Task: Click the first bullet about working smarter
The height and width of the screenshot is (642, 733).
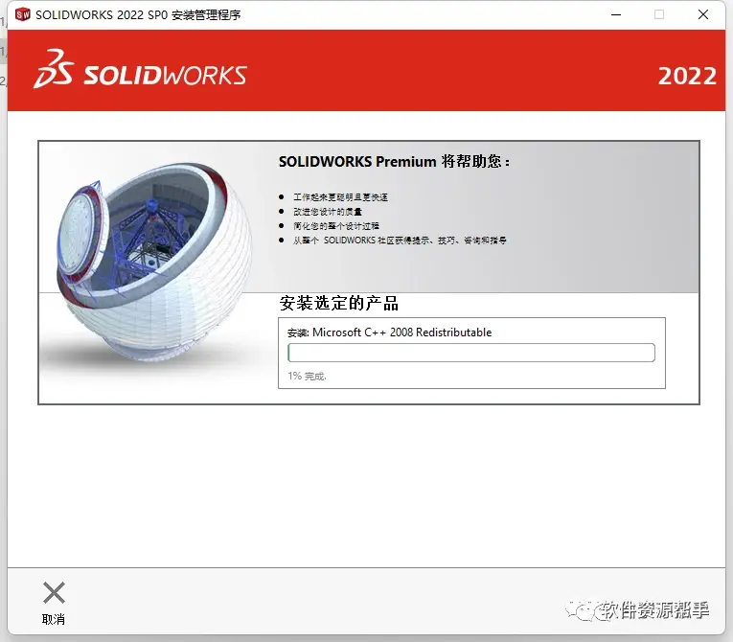Action: click(x=340, y=197)
